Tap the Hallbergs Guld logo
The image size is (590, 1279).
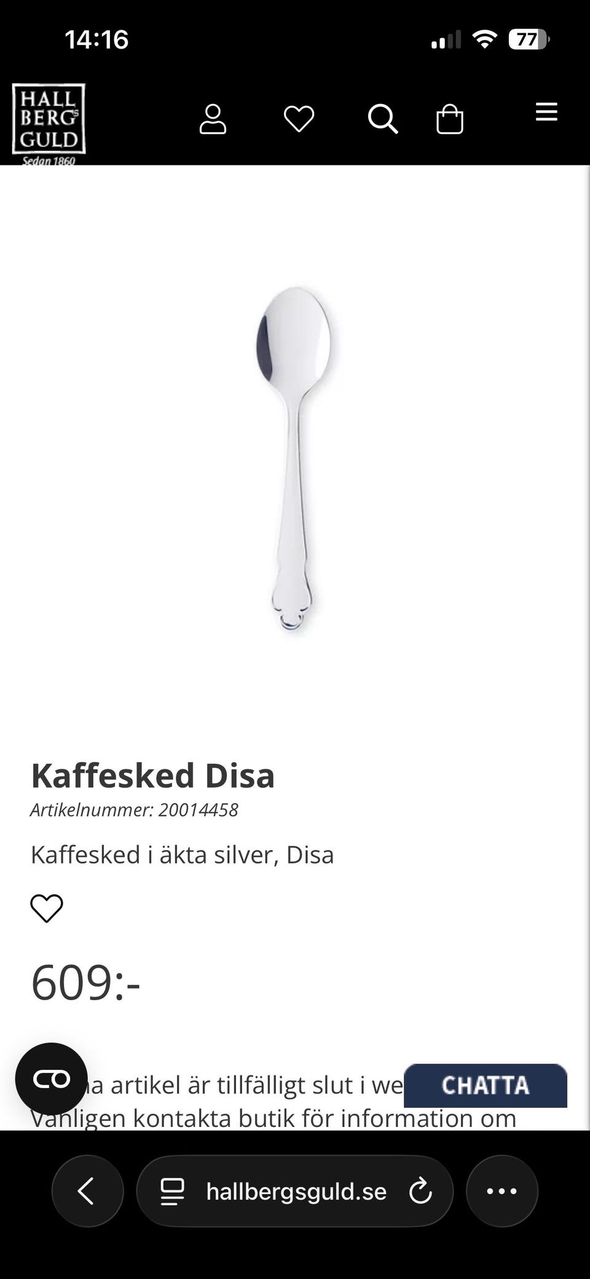click(49, 122)
